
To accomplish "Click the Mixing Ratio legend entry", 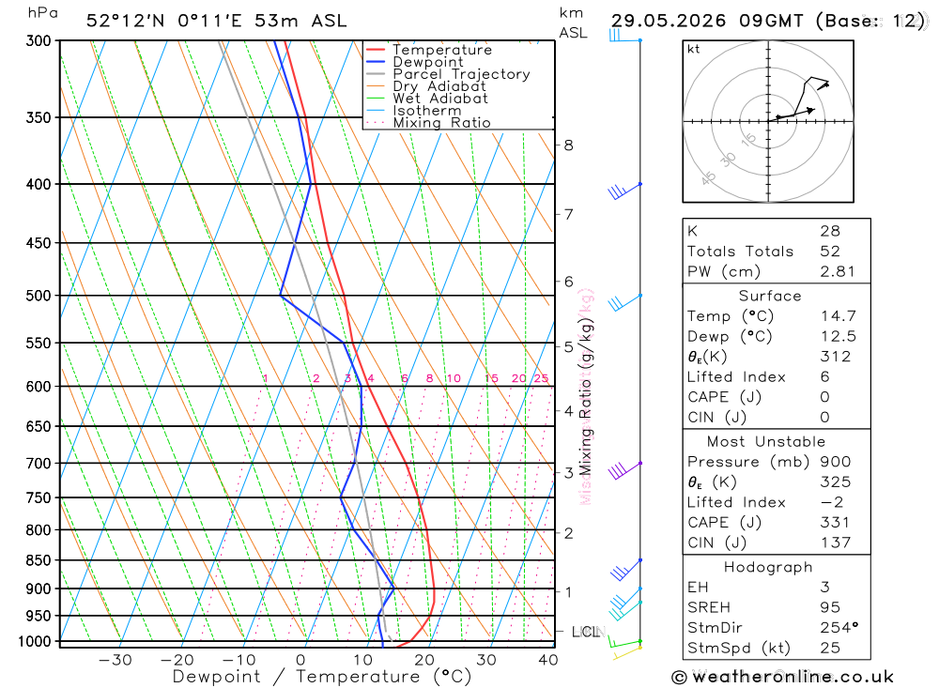I will tap(428, 123).
